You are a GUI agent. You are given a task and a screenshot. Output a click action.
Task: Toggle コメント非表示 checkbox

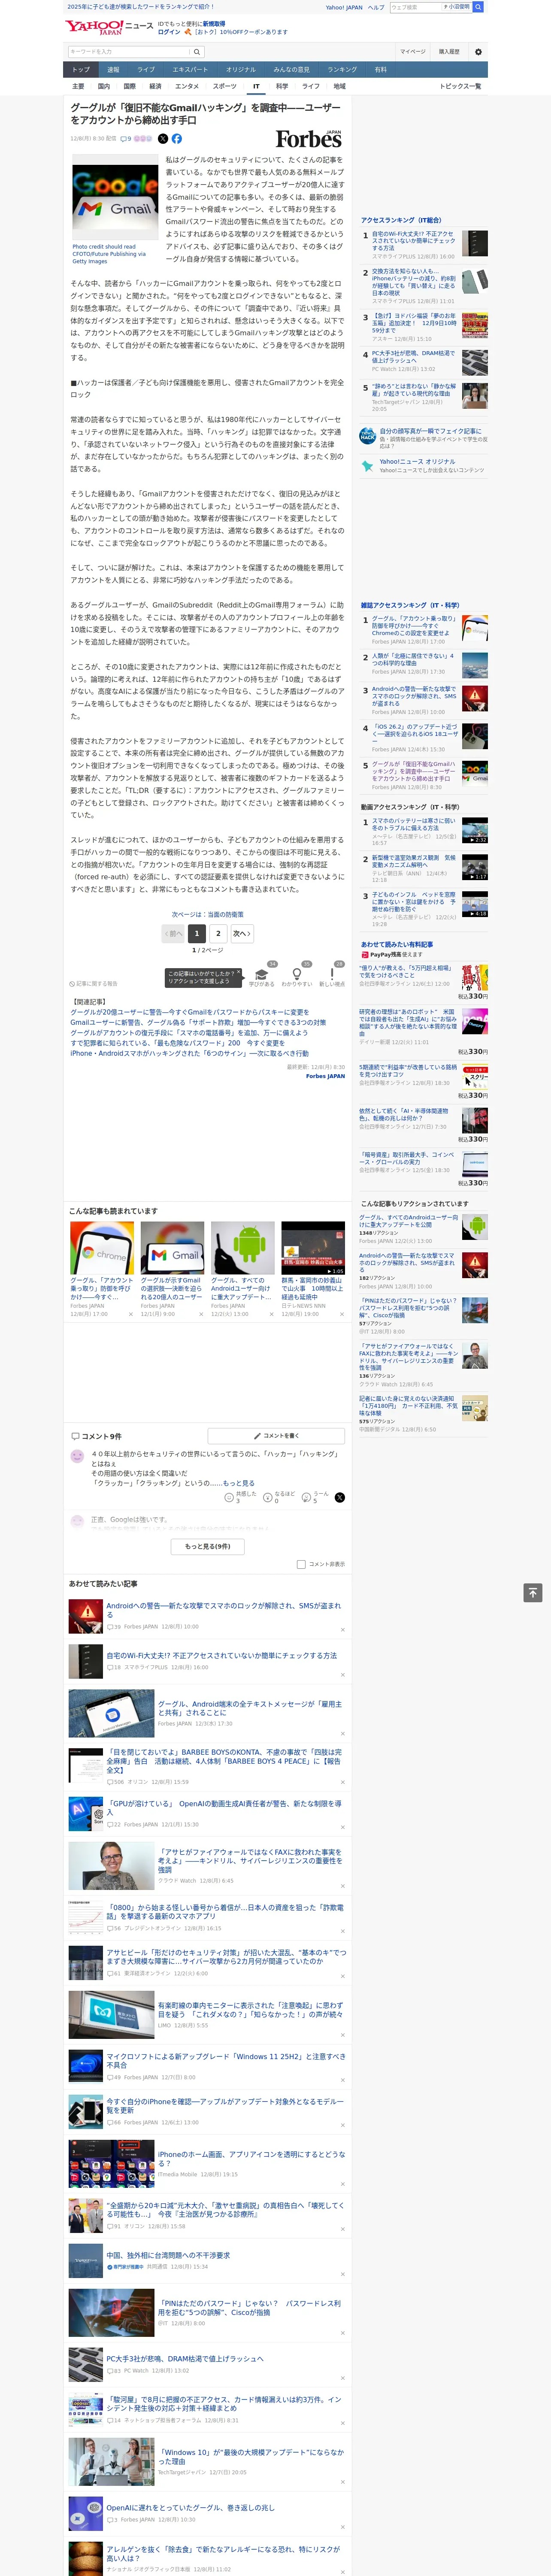point(301,1564)
